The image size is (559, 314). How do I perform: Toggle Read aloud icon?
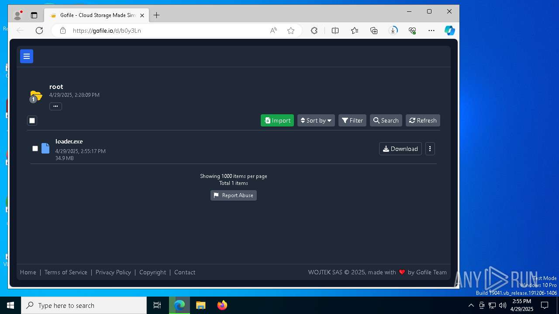tap(273, 31)
